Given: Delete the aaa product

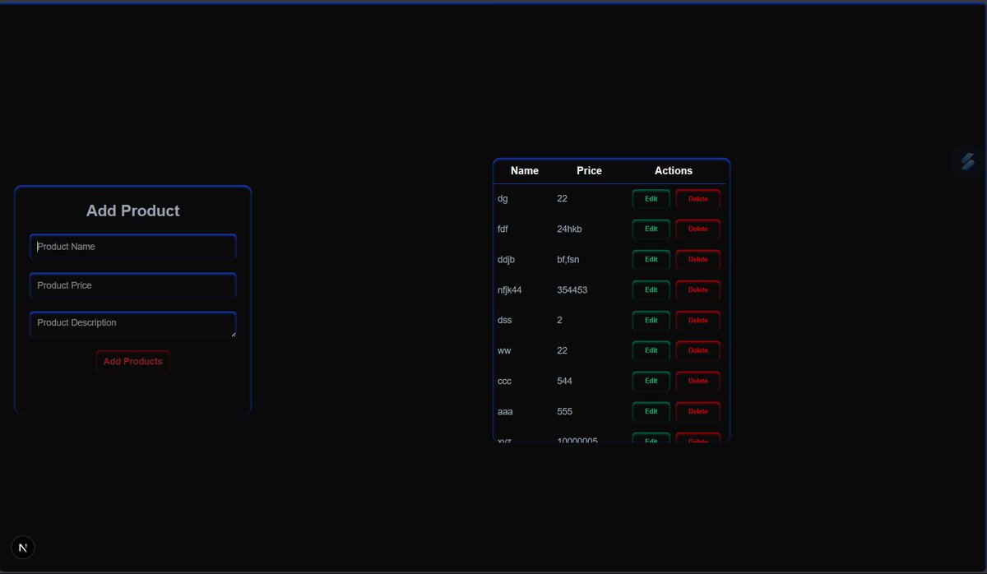Looking at the screenshot, I should click(x=698, y=412).
